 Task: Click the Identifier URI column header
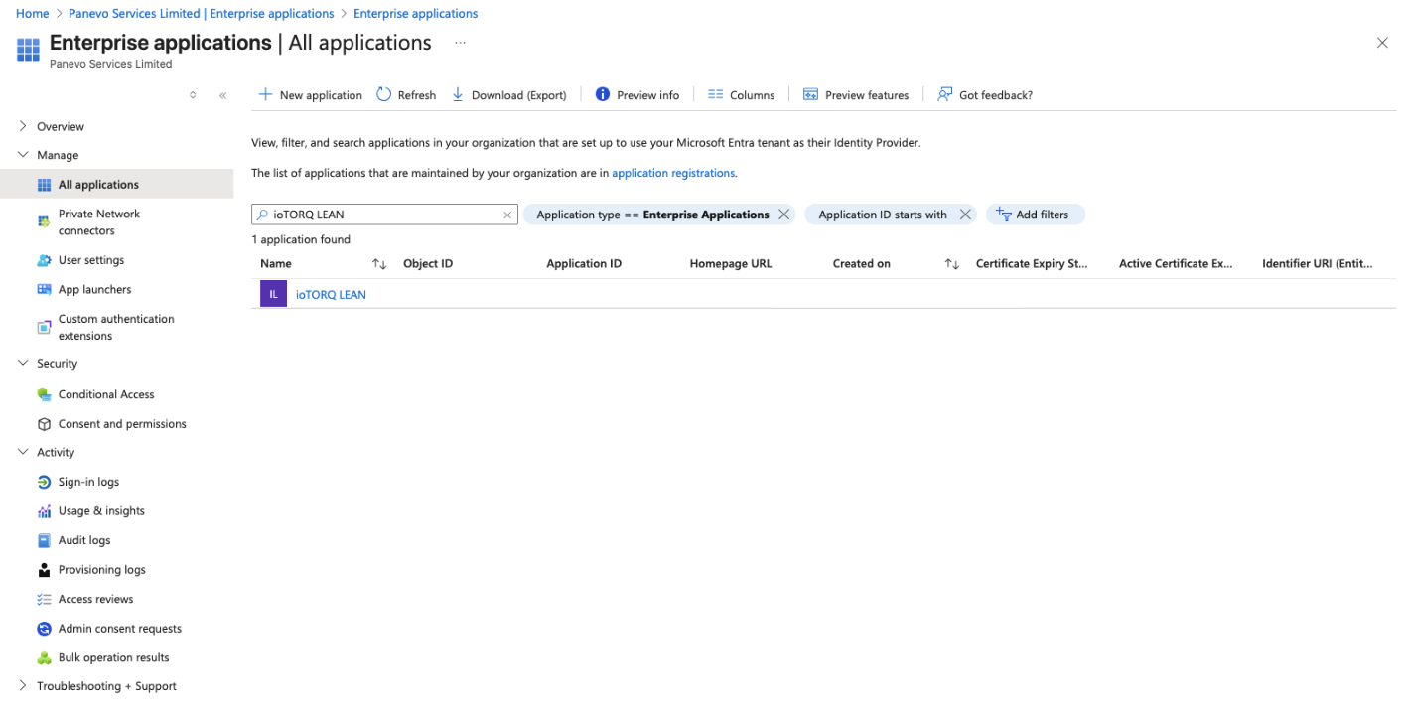[1317, 264]
